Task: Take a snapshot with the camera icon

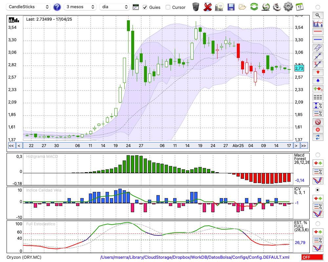Action: (219, 7)
